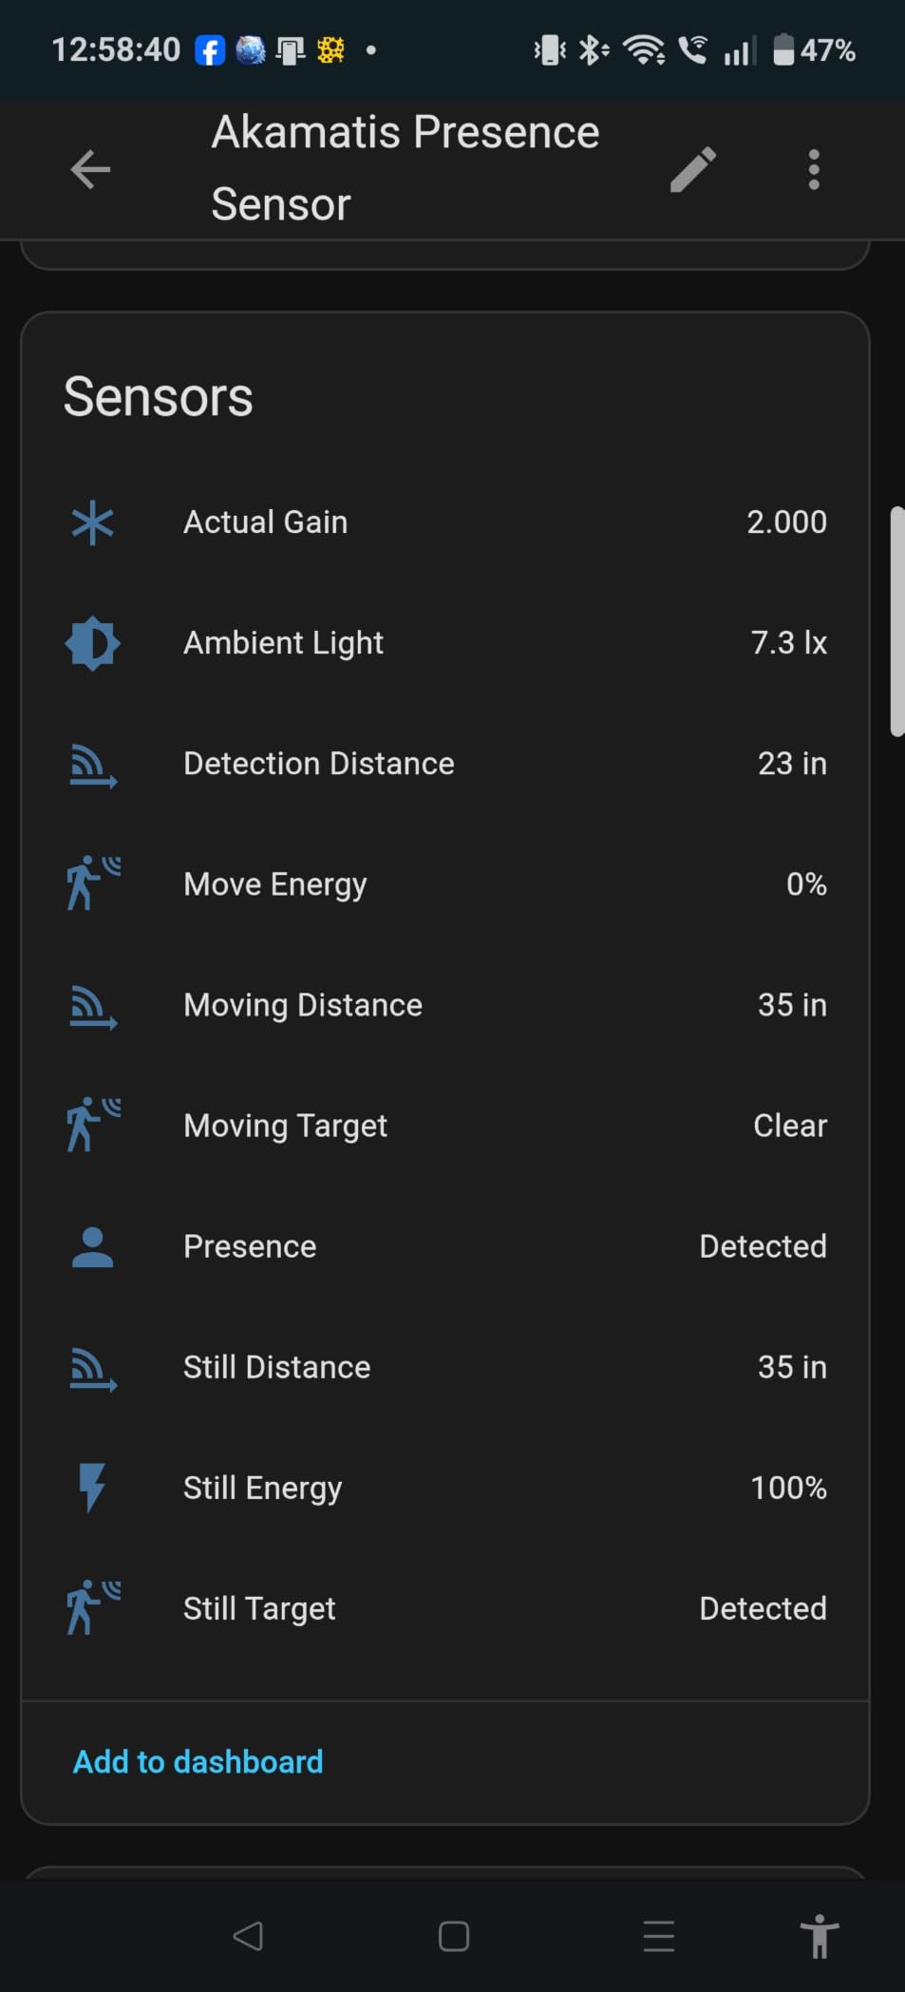This screenshot has width=905, height=1992.
Task: Open the Still Distance sensor row
Action: tap(445, 1367)
